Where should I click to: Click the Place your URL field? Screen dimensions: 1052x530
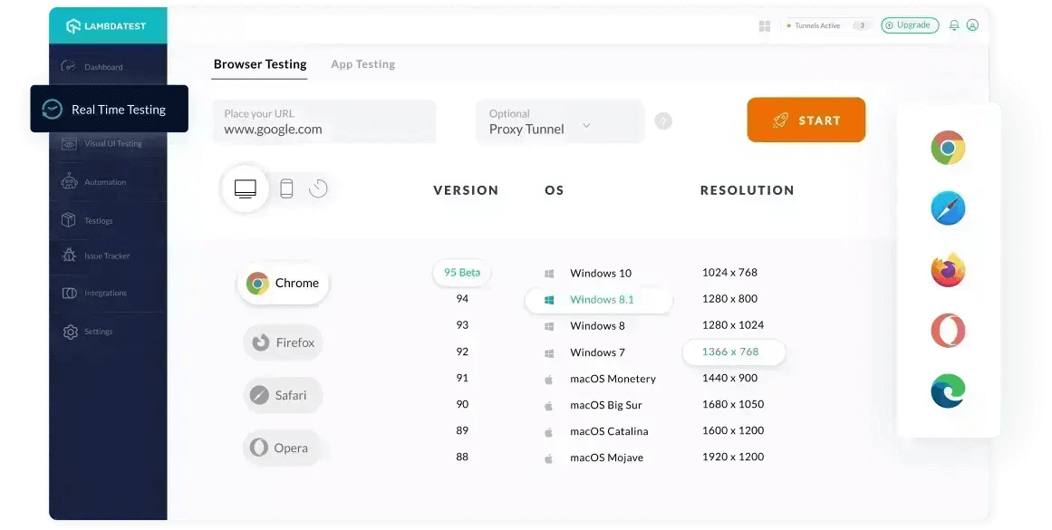[323, 121]
